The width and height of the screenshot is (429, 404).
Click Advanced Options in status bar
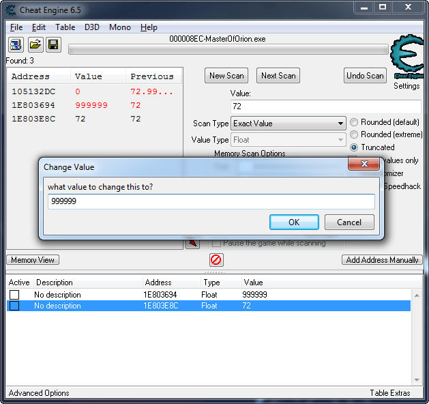[x=39, y=393]
